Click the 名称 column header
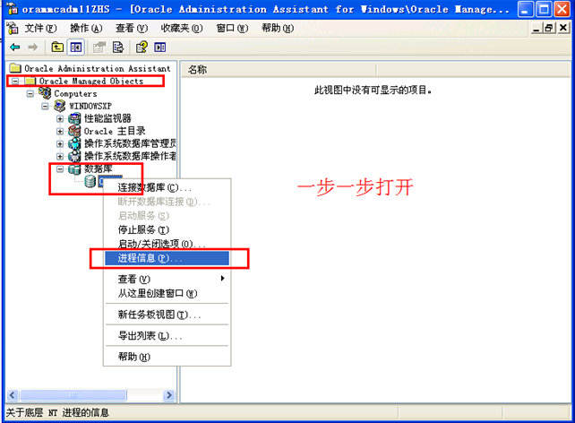 tap(279, 69)
